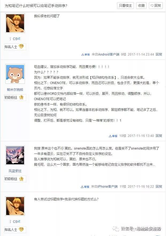The width and height of the screenshot is (166, 236).
Task: Reply to the 11楼 post
Action: [x=159, y=187]
